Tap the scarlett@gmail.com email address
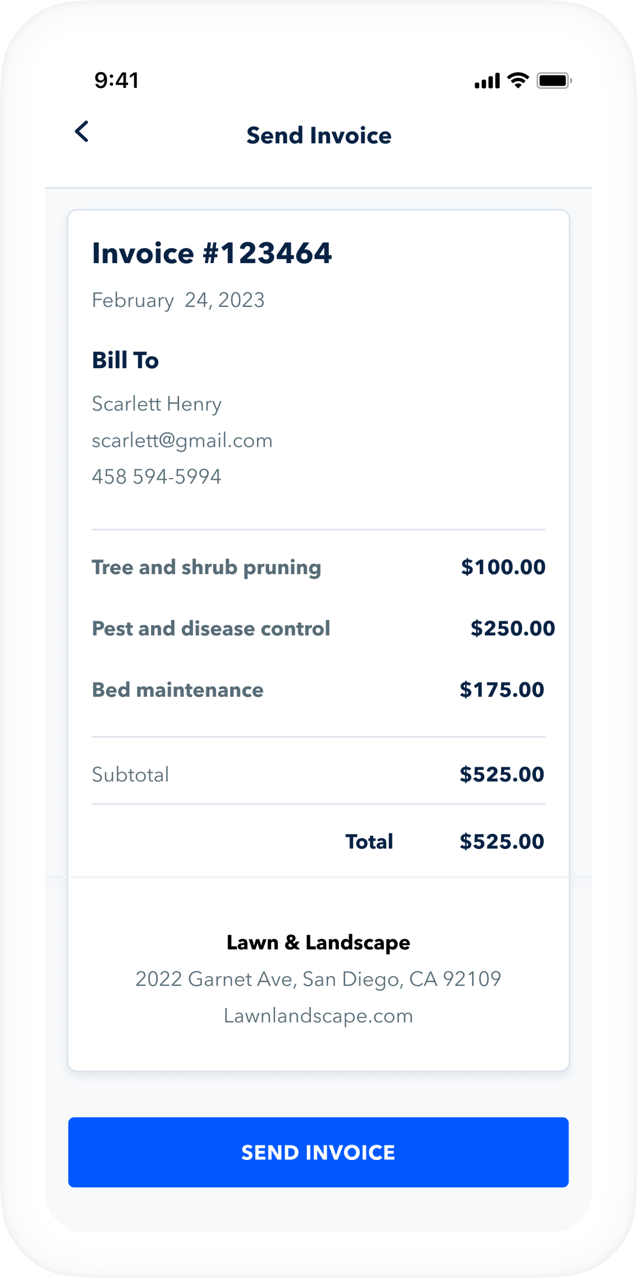This screenshot has width=637, height=1278. pos(182,441)
